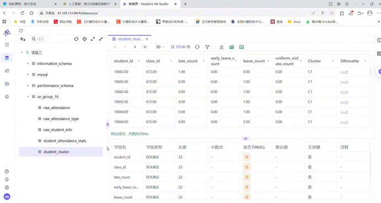
Task: Click the green terminal query icon
Action: tap(242, 47)
